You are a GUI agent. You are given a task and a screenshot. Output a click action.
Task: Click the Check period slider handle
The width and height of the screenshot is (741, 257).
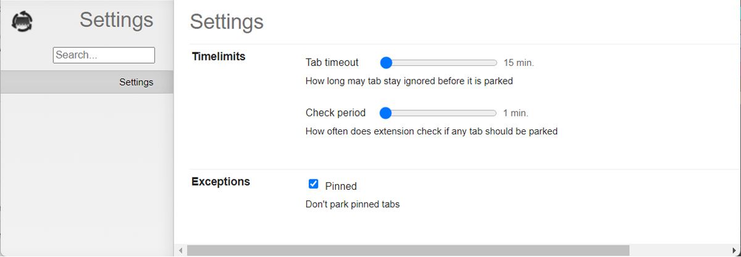coord(386,113)
